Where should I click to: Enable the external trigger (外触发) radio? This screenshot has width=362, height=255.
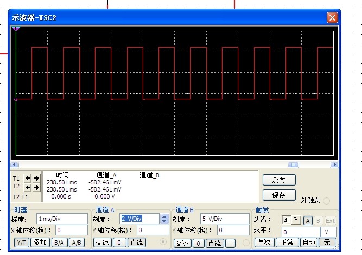click(x=327, y=201)
